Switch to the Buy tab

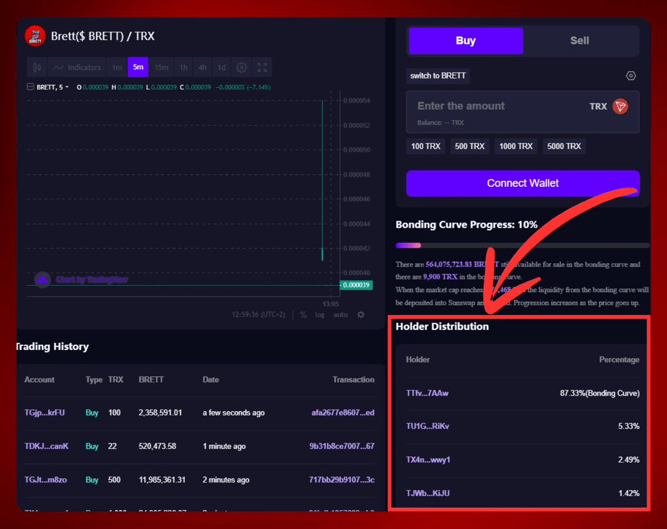click(466, 41)
